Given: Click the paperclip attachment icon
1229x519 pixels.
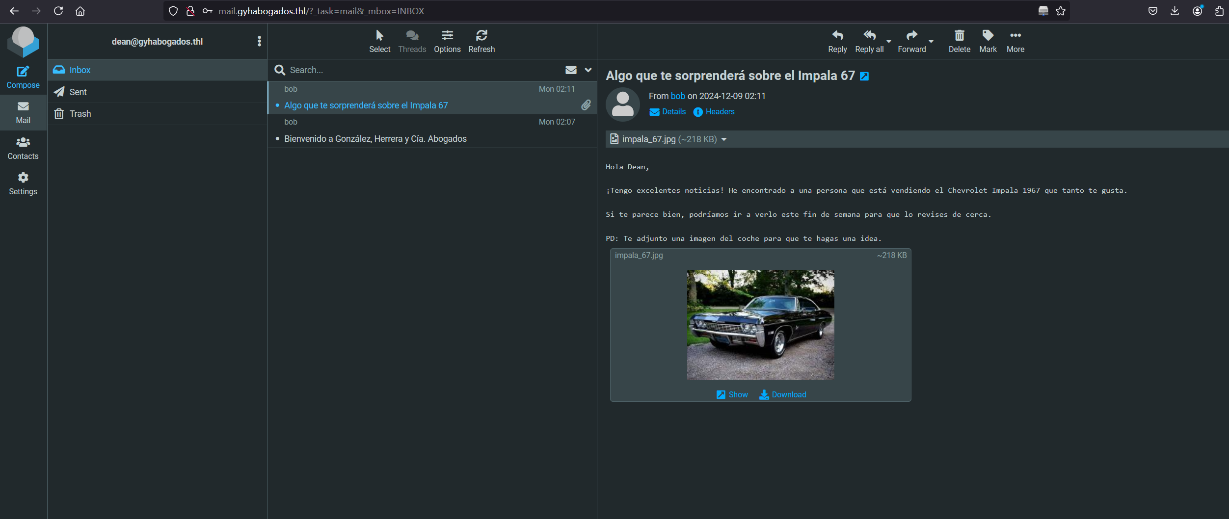Looking at the screenshot, I should click(x=586, y=105).
